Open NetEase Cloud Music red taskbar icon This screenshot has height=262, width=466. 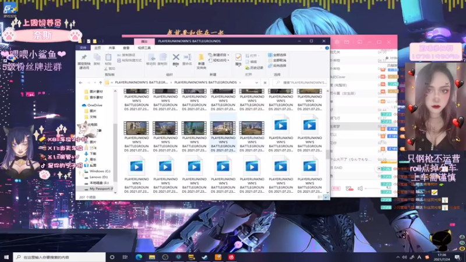click(x=231, y=257)
